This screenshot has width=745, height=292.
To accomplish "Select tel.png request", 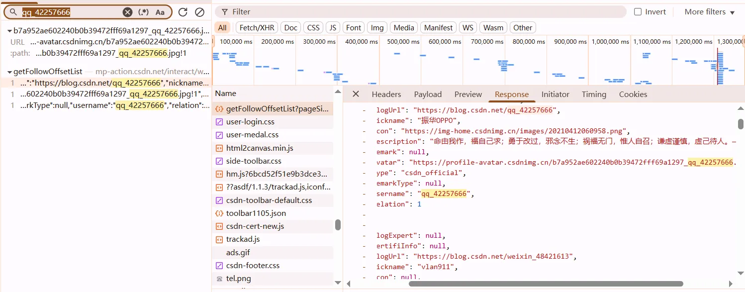I will [x=273, y=279].
